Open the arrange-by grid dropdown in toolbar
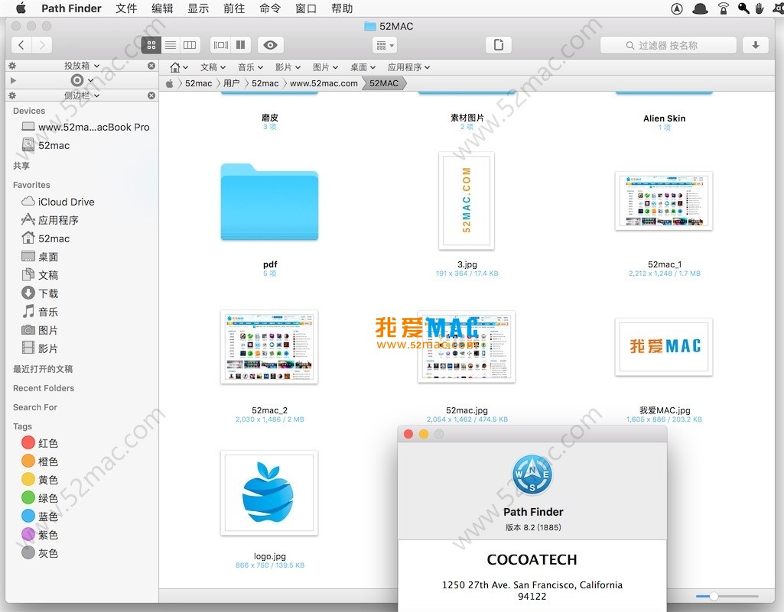784x612 pixels. click(x=385, y=46)
